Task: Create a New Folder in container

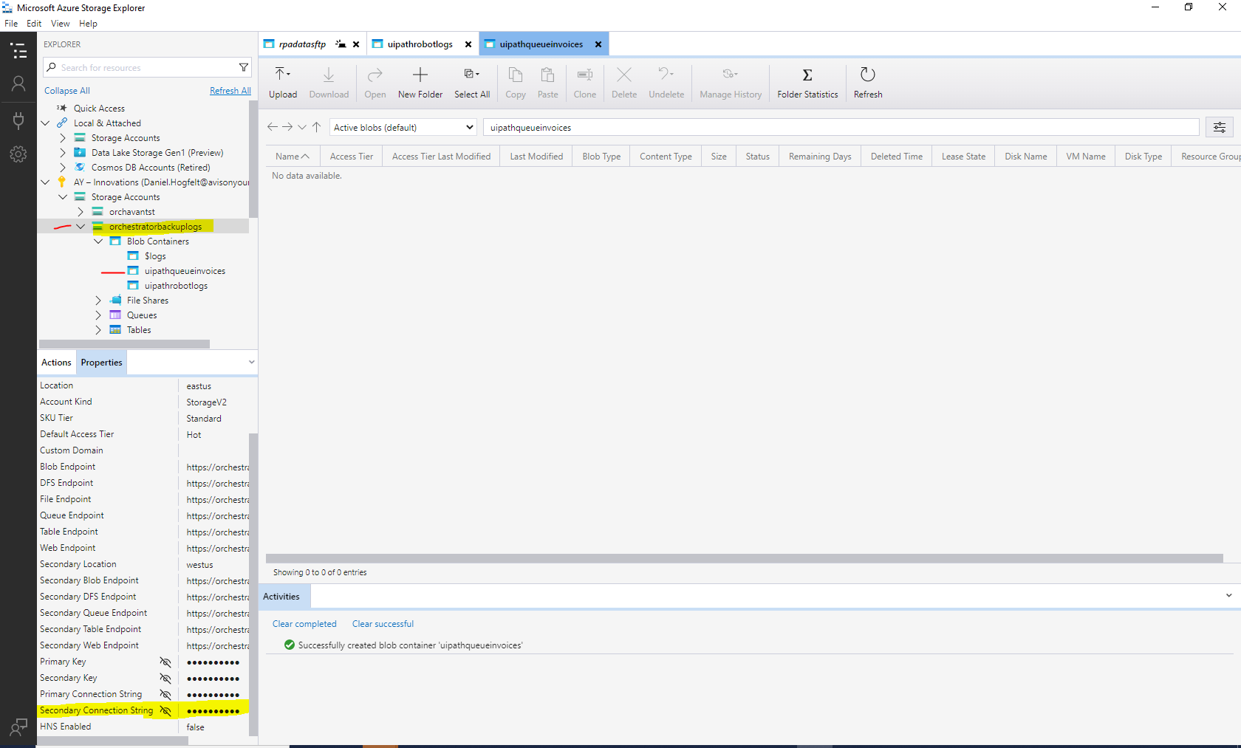Action: pyautogui.click(x=420, y=82)
